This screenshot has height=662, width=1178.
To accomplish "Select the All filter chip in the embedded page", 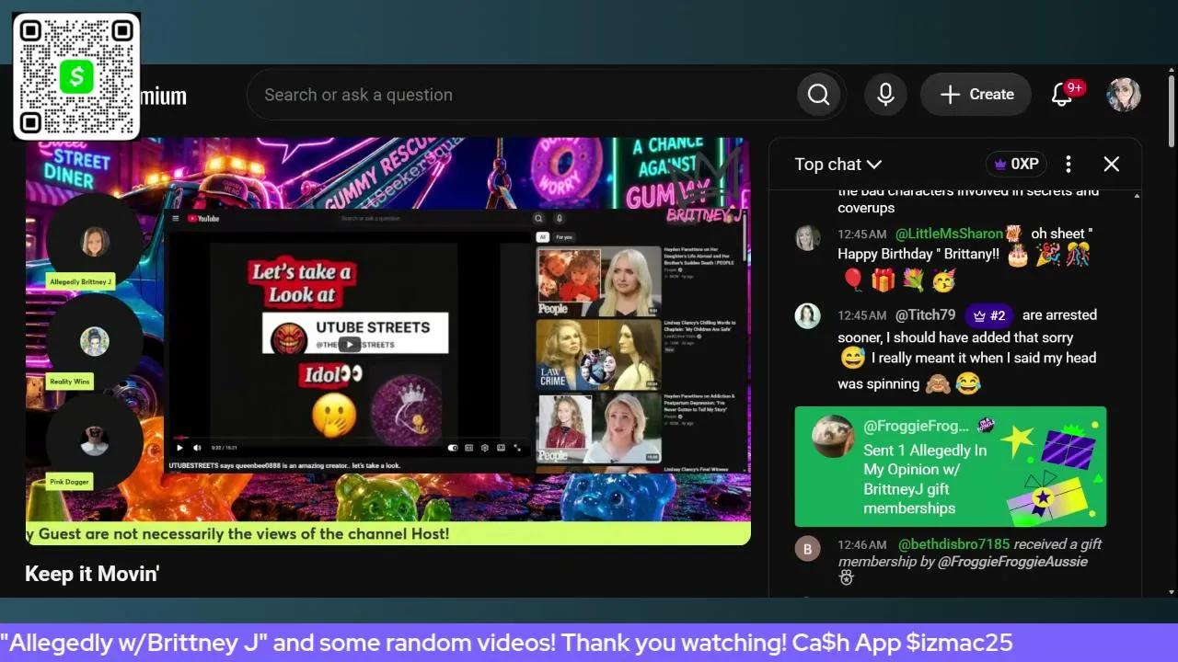I will tap(543, 237).
